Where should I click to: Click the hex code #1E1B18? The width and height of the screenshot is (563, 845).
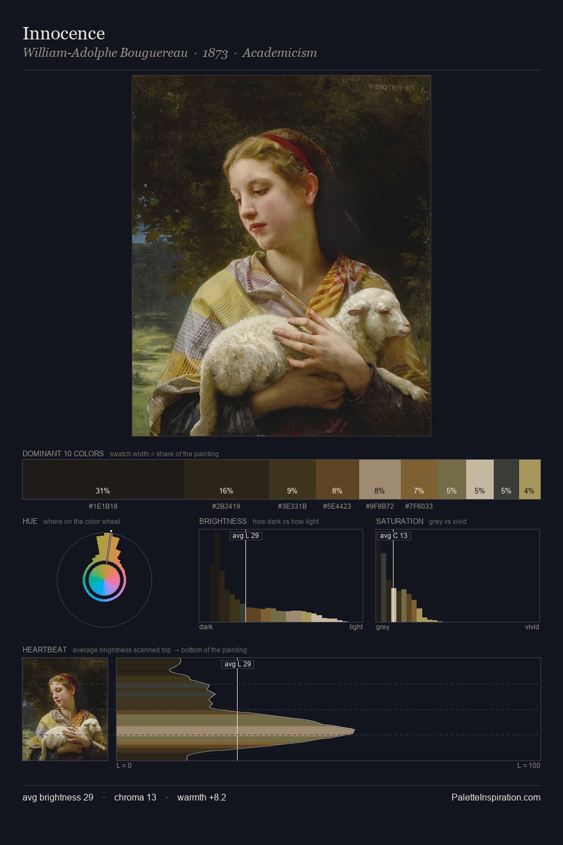(x=103, y=506)
